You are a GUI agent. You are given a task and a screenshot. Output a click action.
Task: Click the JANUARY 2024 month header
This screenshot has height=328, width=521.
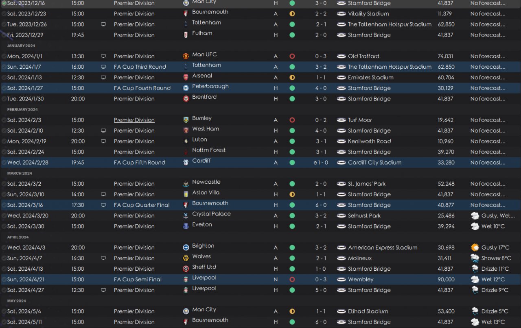tap(21, 46)
